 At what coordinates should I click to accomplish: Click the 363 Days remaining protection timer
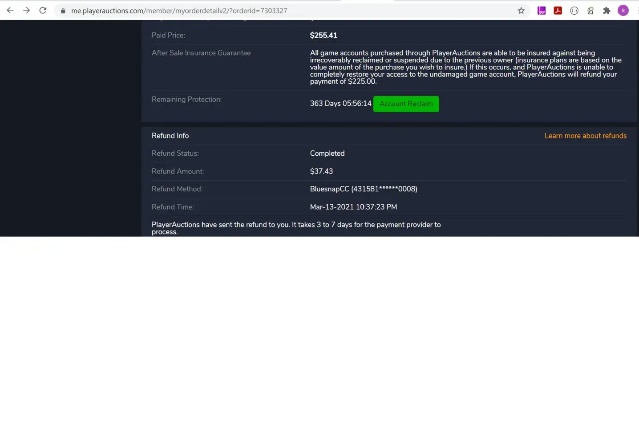tap(340, 103)
